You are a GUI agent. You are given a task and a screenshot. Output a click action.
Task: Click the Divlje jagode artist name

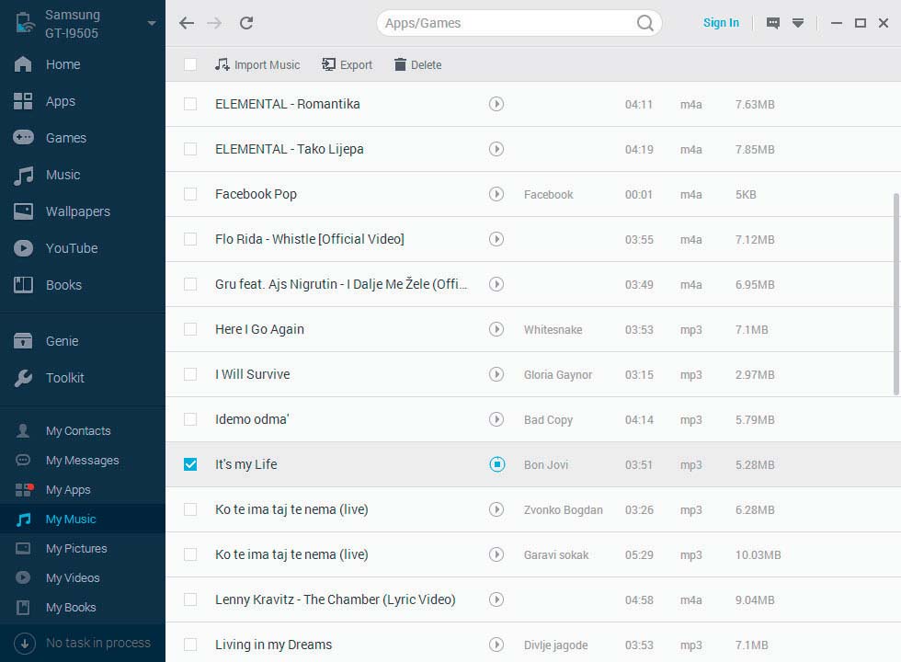point(555,645)
